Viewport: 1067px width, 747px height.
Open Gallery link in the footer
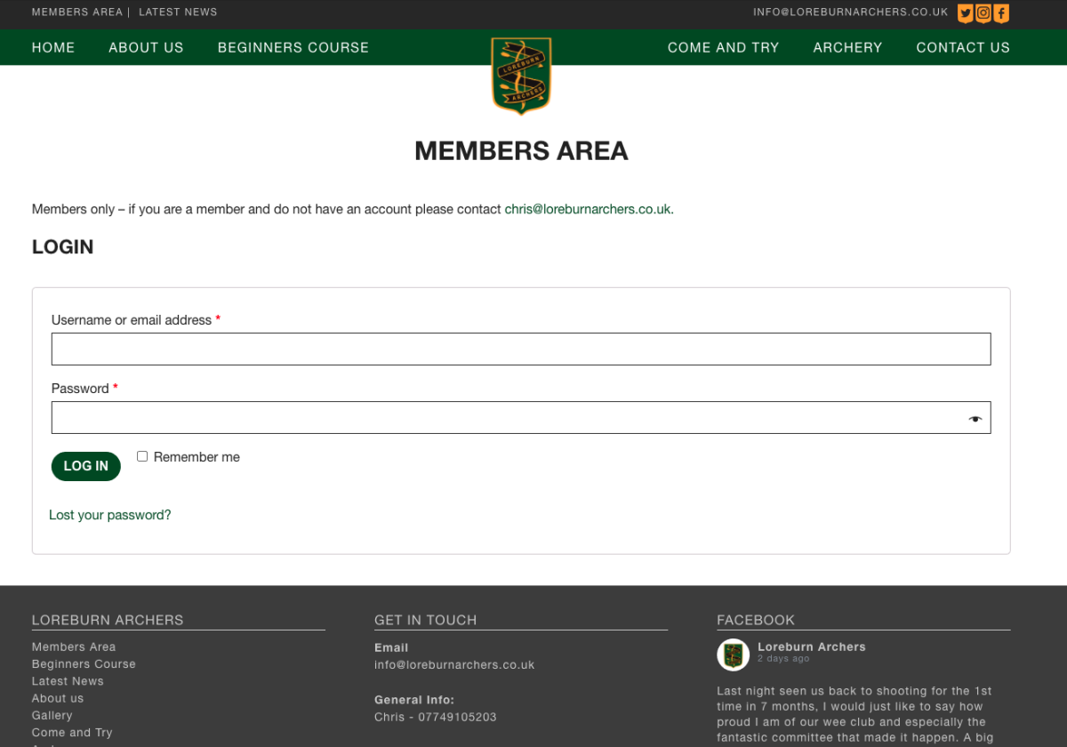point(52,715)
